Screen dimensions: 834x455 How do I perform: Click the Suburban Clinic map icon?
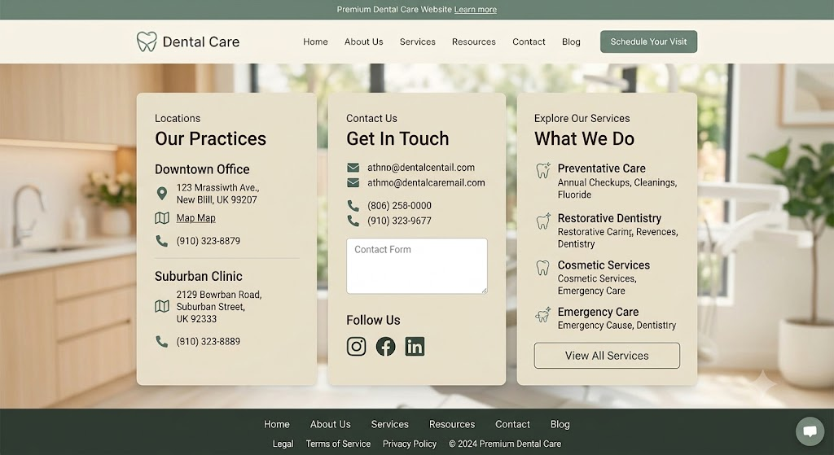coord(162,306)
